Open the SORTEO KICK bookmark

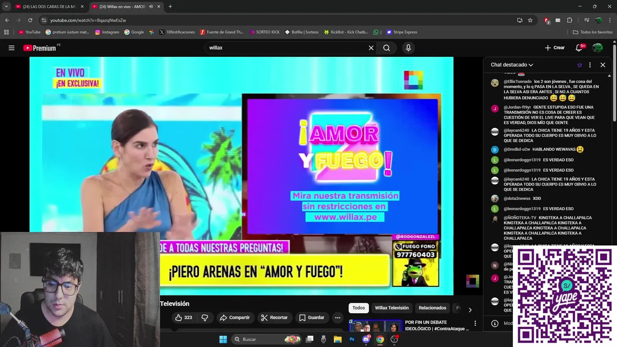[x=264, y=32]
